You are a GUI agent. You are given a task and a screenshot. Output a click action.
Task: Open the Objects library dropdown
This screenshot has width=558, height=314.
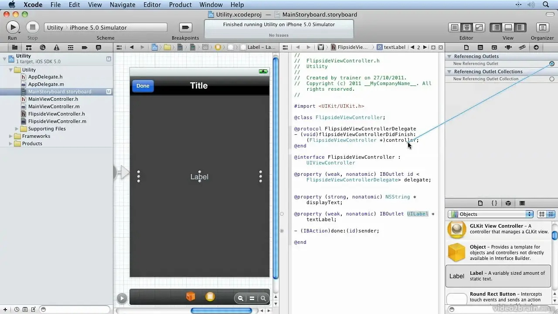tap(490, 214)
